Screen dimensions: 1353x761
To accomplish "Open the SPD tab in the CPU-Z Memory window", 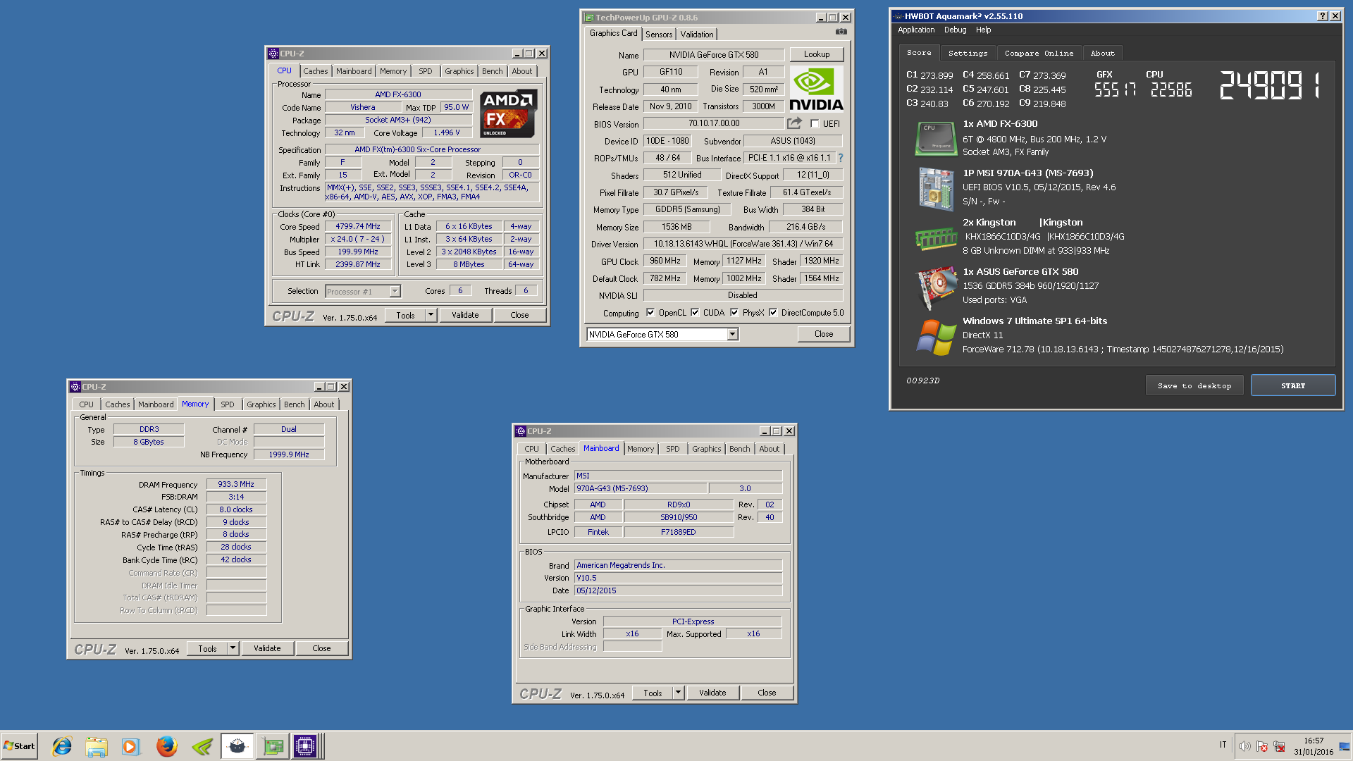I will (x=227, y=404).
